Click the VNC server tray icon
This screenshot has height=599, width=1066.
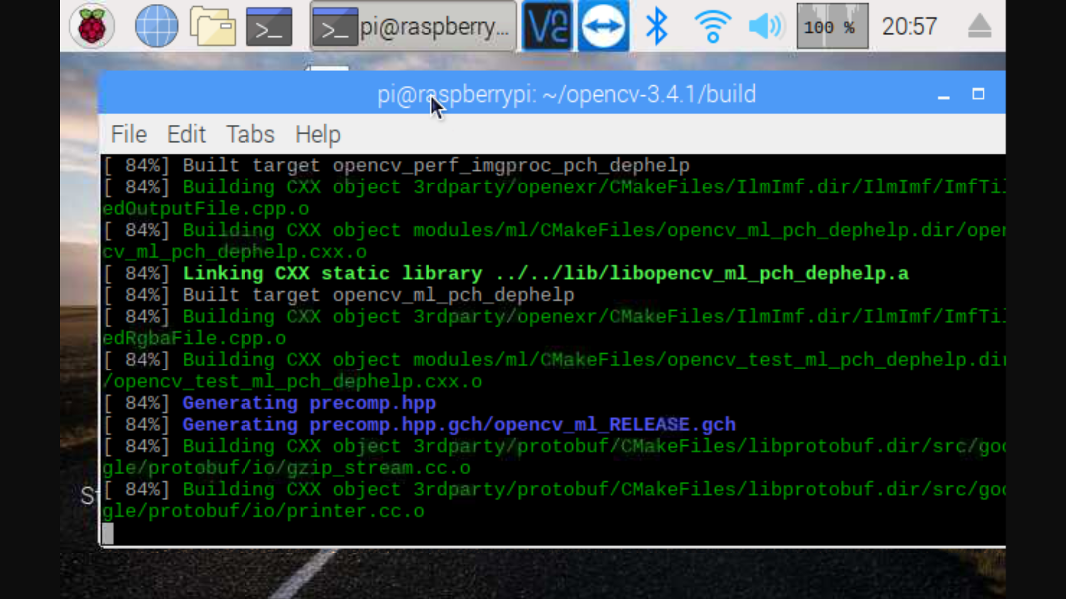547,26
